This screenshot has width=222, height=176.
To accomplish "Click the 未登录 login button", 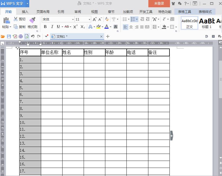I will 159,4.
